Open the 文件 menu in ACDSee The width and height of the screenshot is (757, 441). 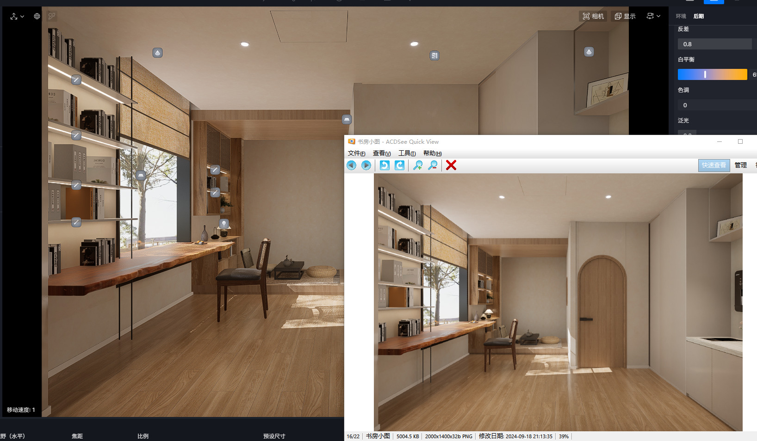click(356, 153)
